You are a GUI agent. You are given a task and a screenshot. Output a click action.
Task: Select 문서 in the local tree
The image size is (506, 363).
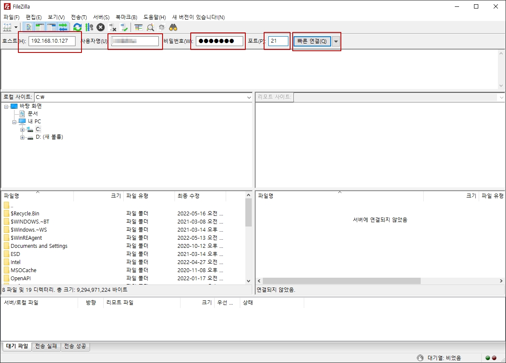coord(32,113)
